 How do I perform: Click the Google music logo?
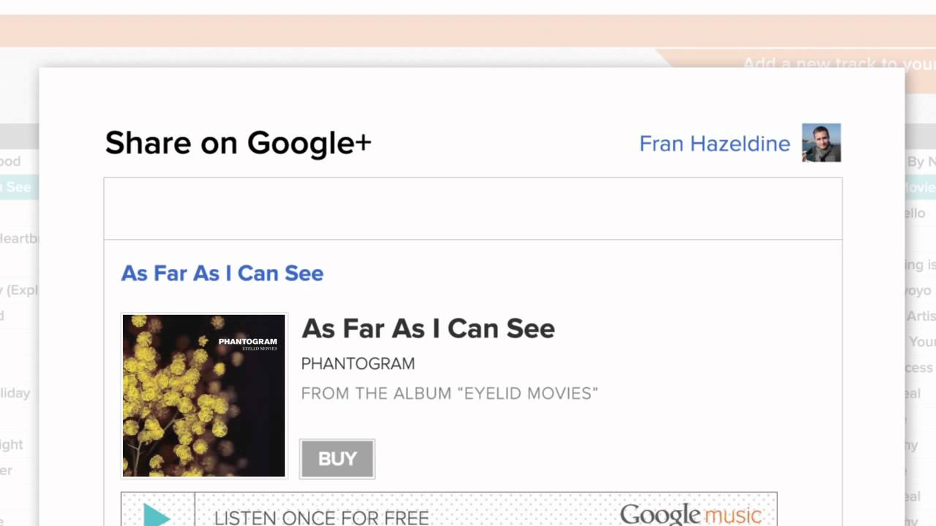tap(690, 514)
